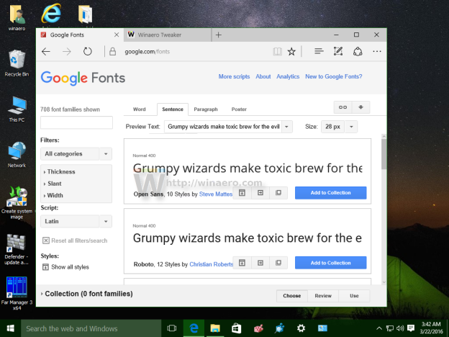The width and height of the screenshot is (449, 337).
Task: Refresh the Google Fonts page
Action: pyautogui.click(x=88, y=52)
